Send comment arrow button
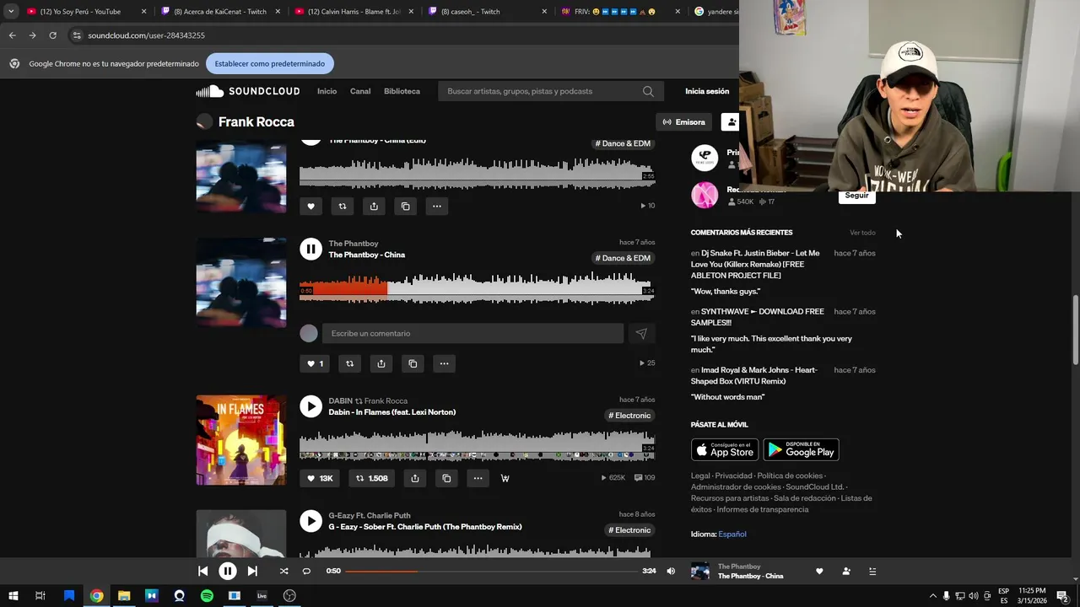The width and height of the screenshot is (1080, 607). [x=641, y=334]
